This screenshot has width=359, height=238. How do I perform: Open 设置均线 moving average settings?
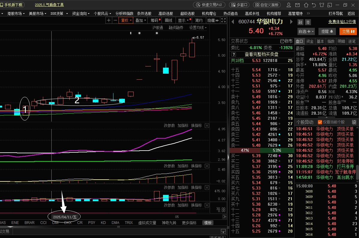198,28
